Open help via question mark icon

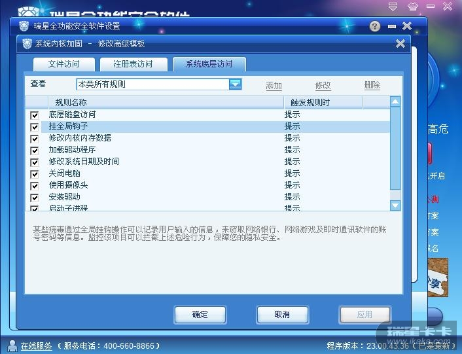[x=375, y=27]
